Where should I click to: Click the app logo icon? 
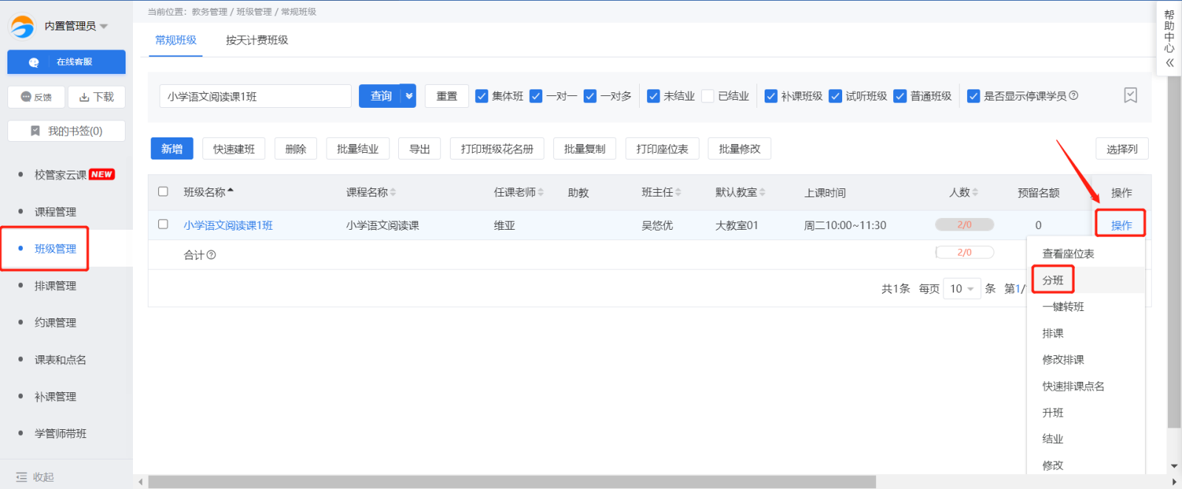[x=22, y=27]
